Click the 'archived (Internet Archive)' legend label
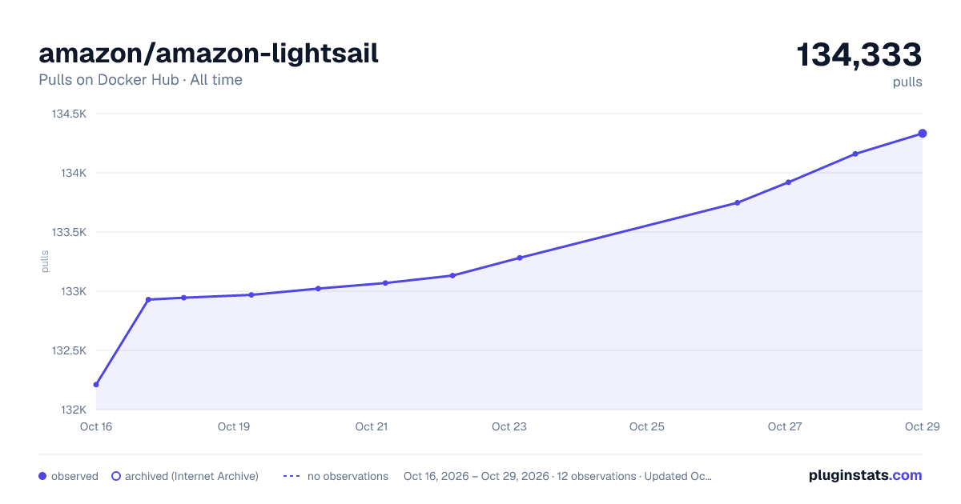The height and width of the screenshot is (504, 961). (191, 476)
